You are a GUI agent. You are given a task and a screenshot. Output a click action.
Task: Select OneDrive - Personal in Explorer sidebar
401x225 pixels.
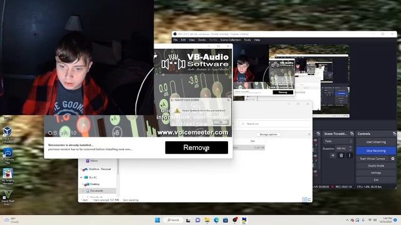(100, 169)
